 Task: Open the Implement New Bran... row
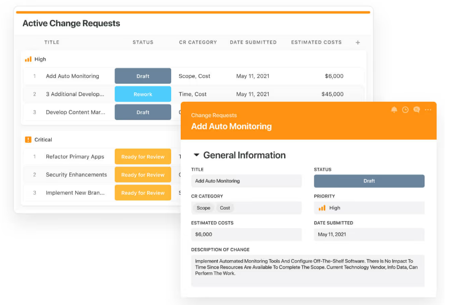tap(75, 193)
